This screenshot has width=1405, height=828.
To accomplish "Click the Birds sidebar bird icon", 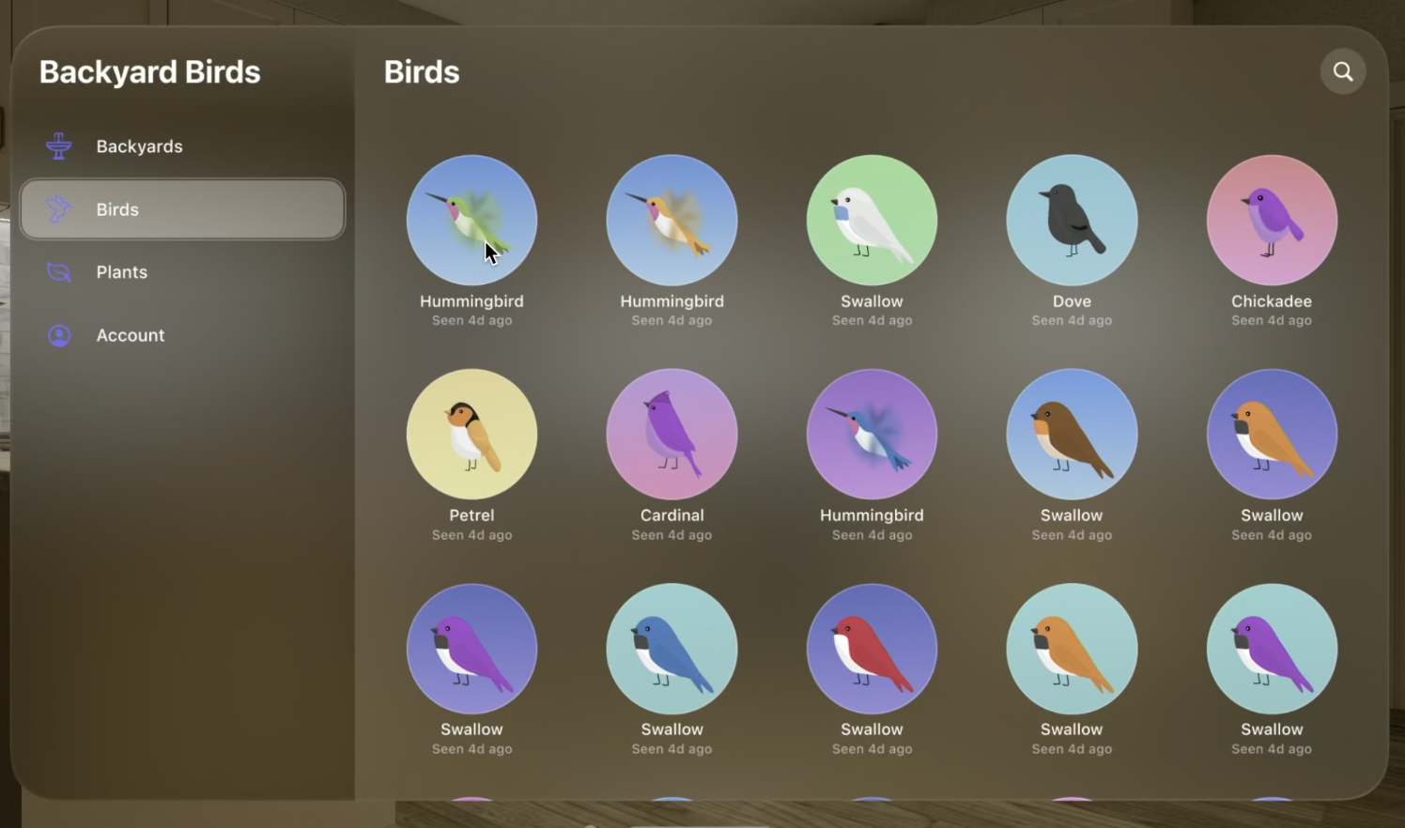I will click(59, 209).
